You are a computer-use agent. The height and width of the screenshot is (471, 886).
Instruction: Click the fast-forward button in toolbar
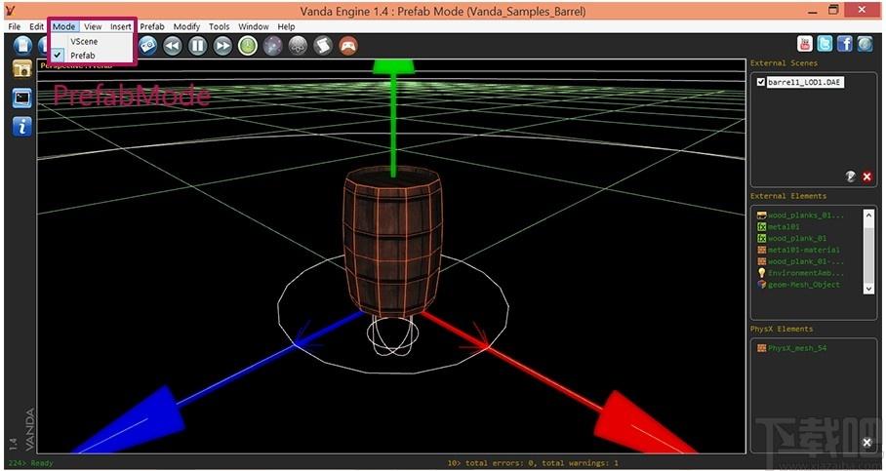coord(222,46)
